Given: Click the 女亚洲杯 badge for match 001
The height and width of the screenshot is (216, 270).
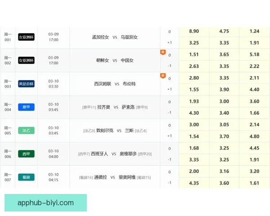Looking at the screenshot, I should point(26,37).
